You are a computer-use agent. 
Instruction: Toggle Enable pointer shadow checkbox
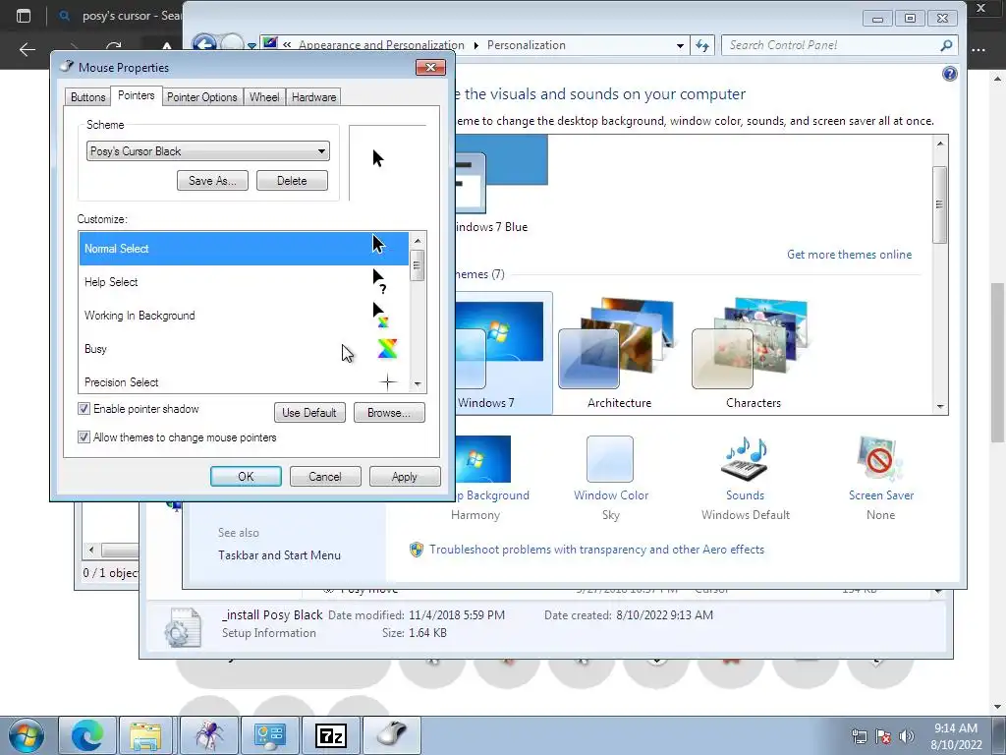point(84,409)
